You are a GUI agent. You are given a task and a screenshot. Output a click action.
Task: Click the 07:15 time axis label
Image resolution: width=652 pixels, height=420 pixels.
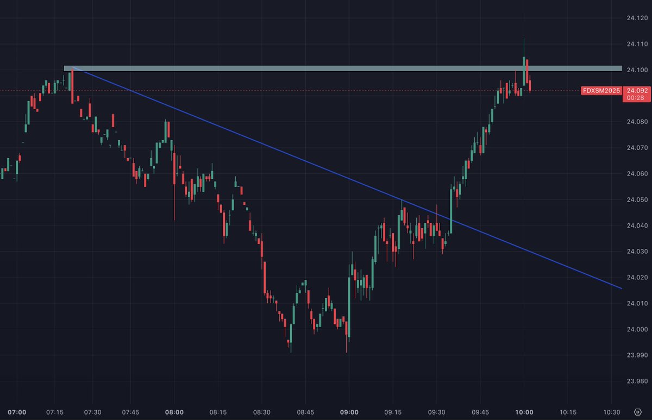54,412
